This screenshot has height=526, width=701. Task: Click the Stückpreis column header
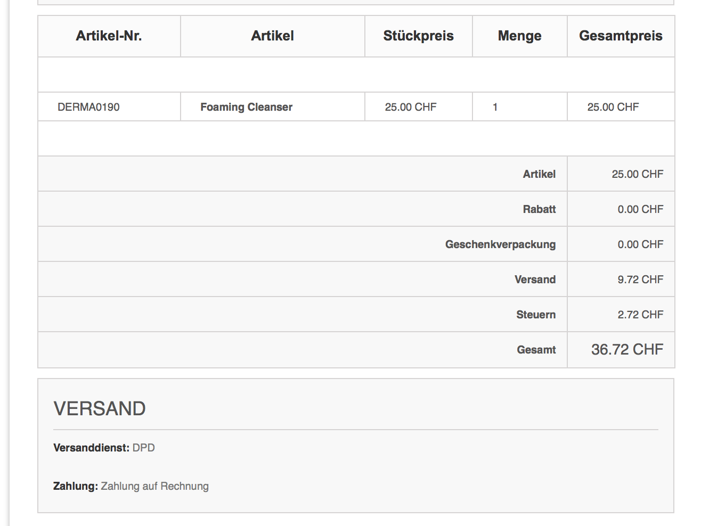point(418,36)
